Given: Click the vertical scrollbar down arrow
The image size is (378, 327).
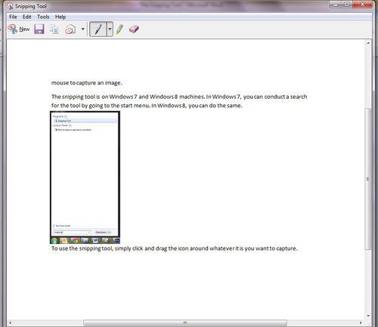Looking at the screenshot, I should click(368, 316).
